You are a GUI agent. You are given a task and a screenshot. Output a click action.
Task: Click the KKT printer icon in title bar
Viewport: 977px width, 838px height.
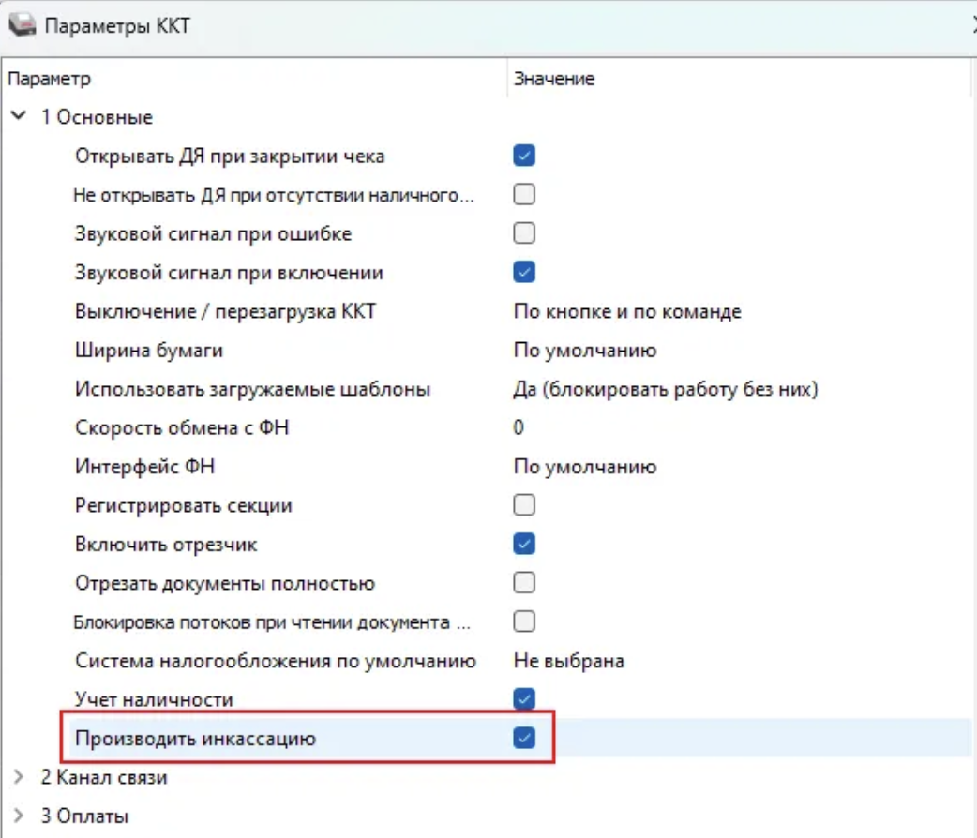click(x=22, y=24)
